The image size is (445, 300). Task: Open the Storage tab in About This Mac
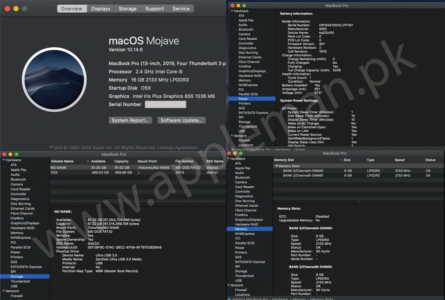click(x=127, y=9)
